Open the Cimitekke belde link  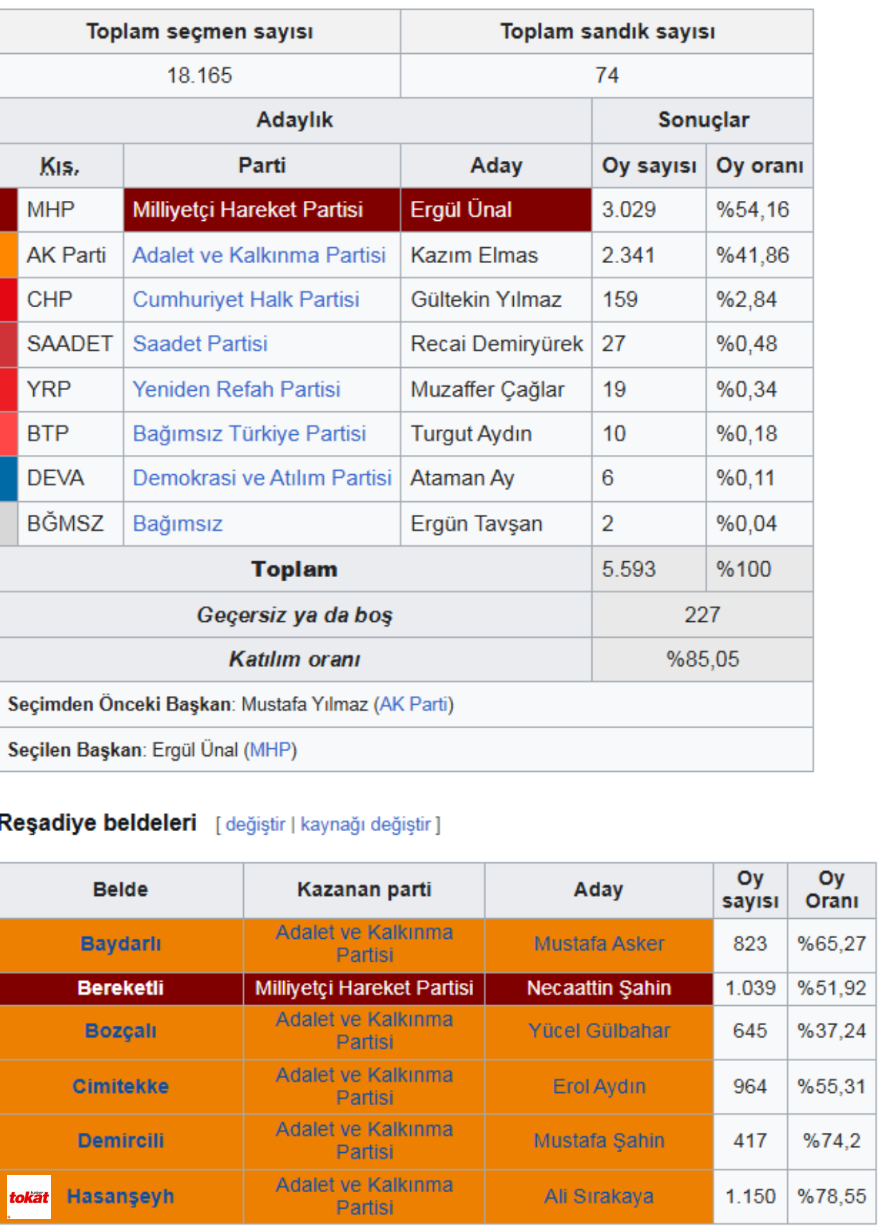point(121,1086)
